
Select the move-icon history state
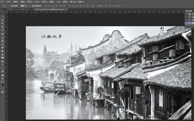click(x=189, y=20)
